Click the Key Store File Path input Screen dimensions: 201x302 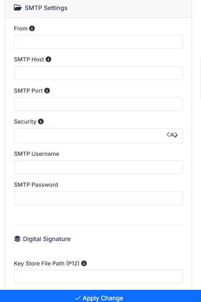click(x=98, y=277)
